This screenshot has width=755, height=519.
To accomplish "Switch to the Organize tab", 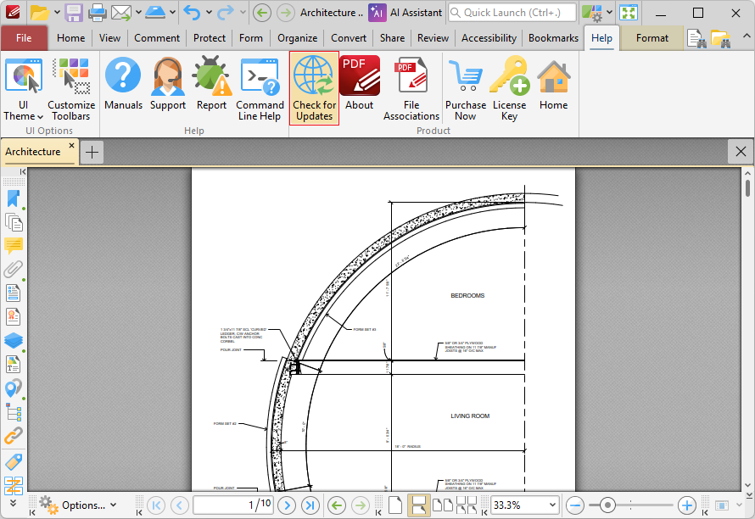I will [297, 38].
